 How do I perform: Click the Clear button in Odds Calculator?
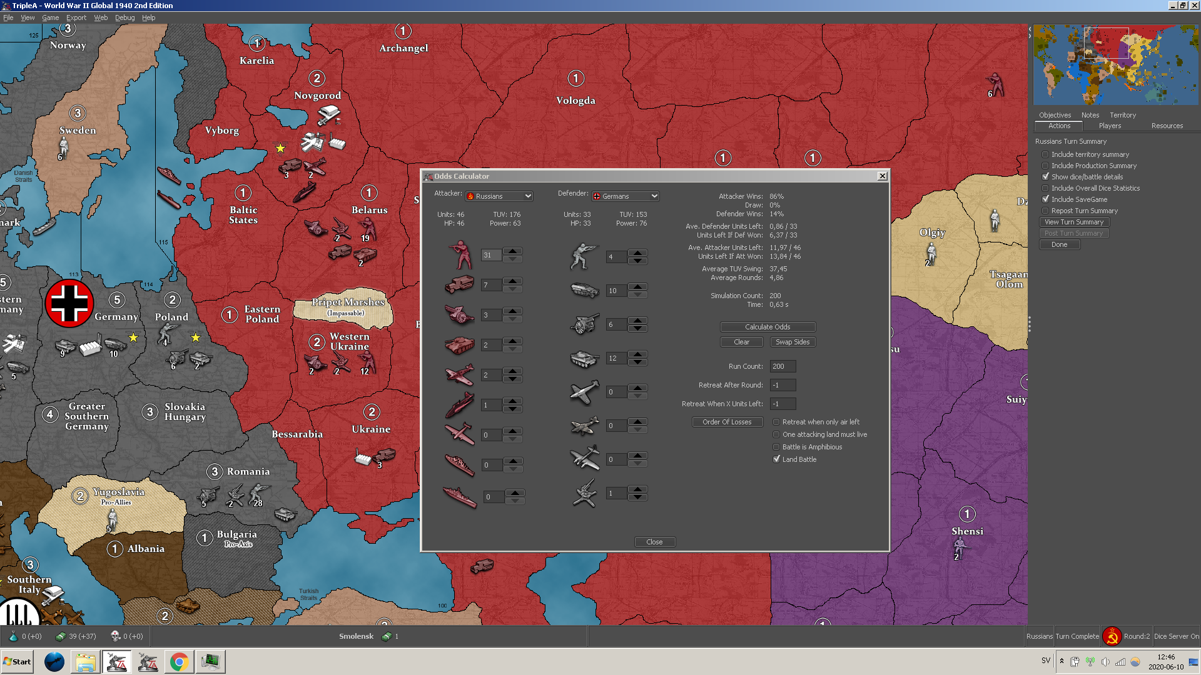(741, 342)
